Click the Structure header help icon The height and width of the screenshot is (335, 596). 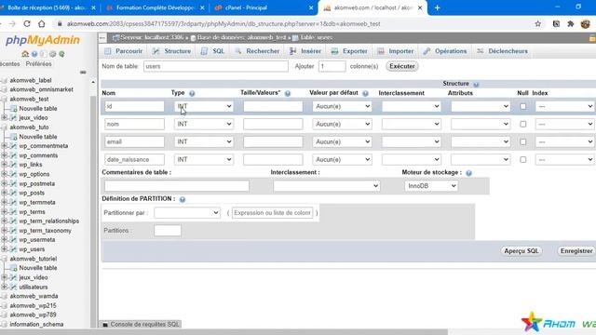click(x=476, y=85)
